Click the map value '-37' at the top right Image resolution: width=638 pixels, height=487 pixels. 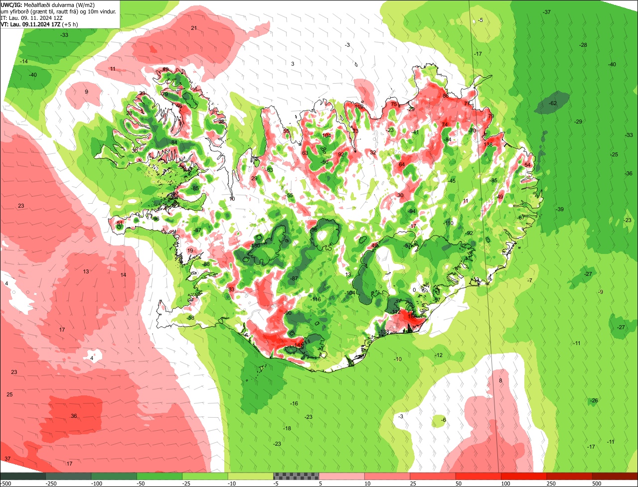(x=547, y=11)
